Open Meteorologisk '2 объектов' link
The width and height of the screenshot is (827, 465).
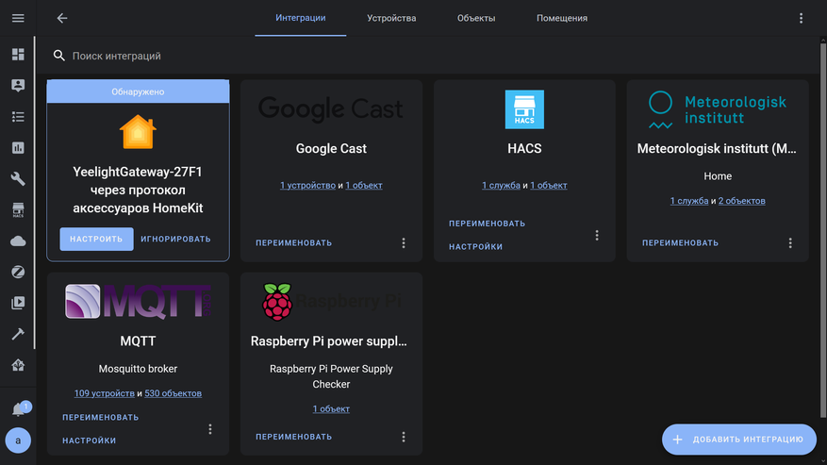(741, 201)
